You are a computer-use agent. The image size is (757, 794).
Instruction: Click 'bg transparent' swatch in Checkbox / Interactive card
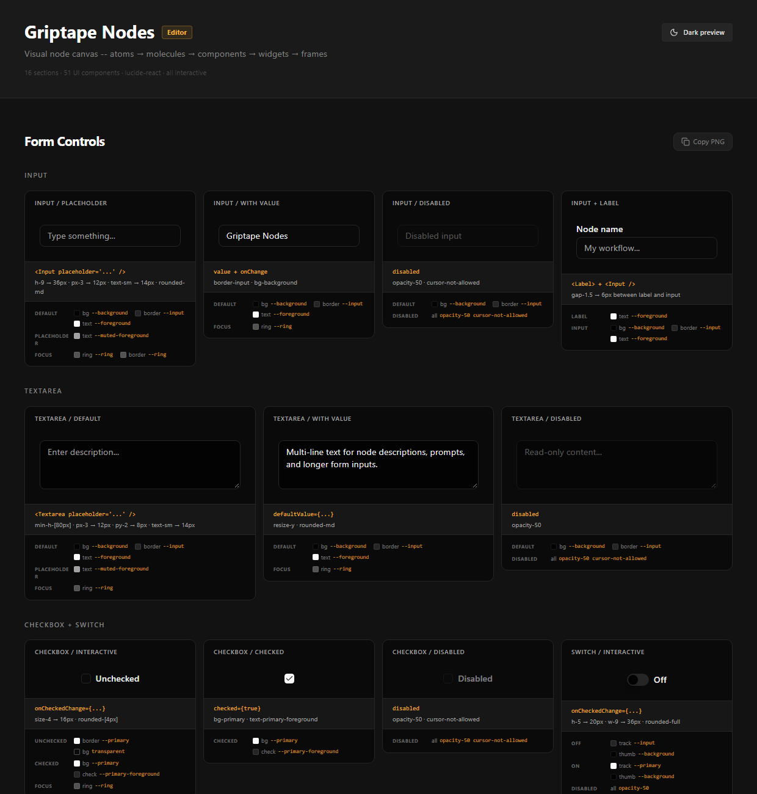[77, 752]
